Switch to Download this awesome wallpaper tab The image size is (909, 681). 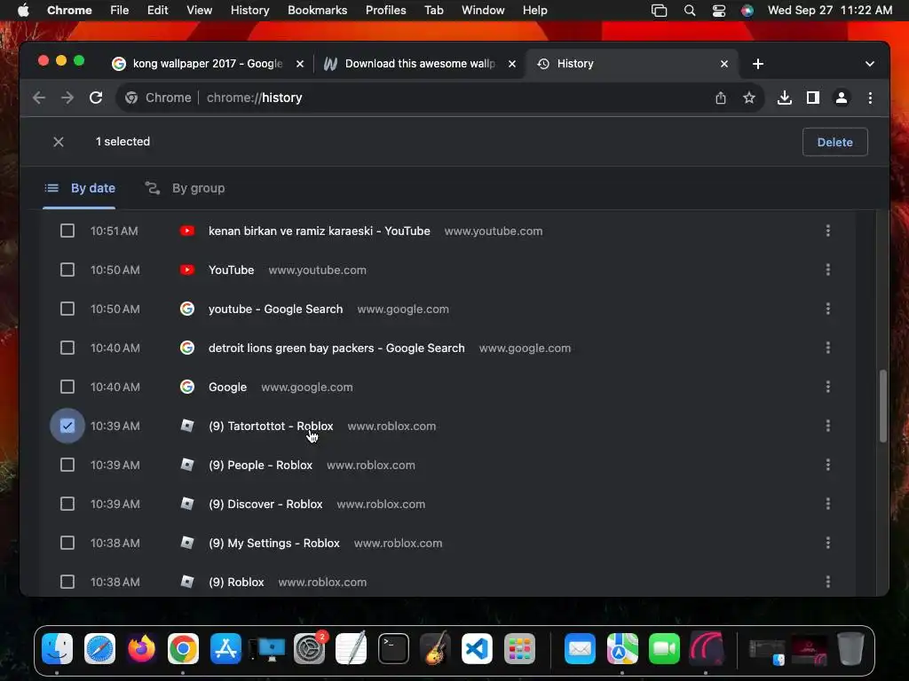click(419, 64)
